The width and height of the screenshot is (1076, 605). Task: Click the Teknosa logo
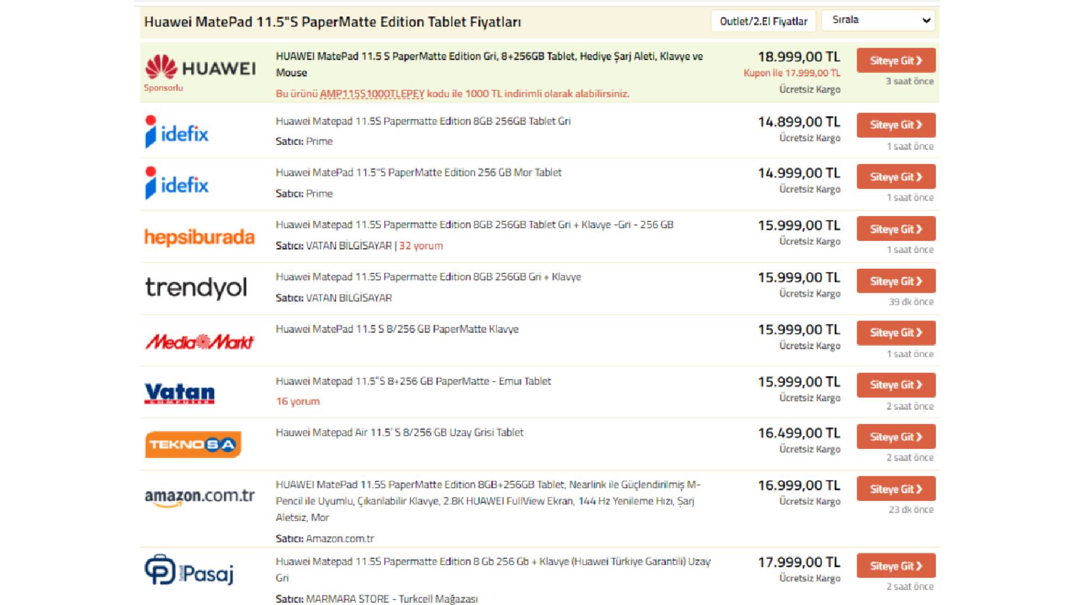pyautogui.click(x=193, y=444)
